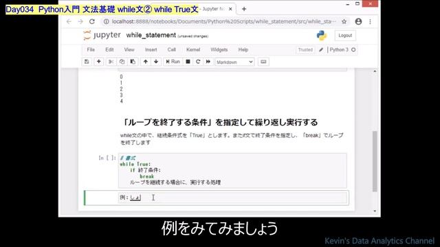This screenshot has height=247, width=440.
Task: Open the Kernel menu
Action: click(x=193, y=49)
